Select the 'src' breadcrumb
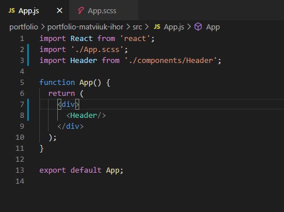Image resolution: width=284 pixels, height=212 pixels. pos(137,27)
